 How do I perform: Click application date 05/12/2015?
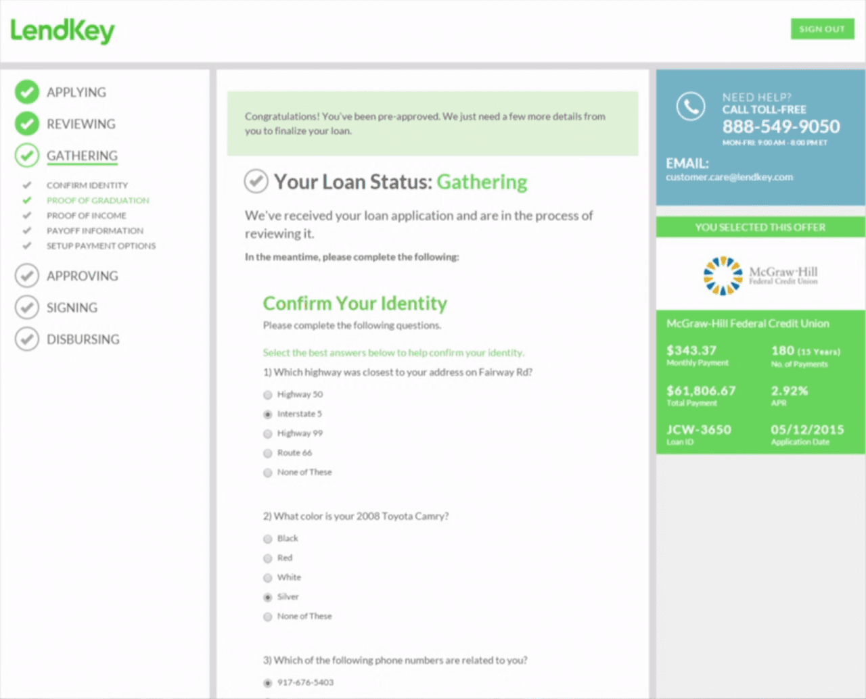808,429
